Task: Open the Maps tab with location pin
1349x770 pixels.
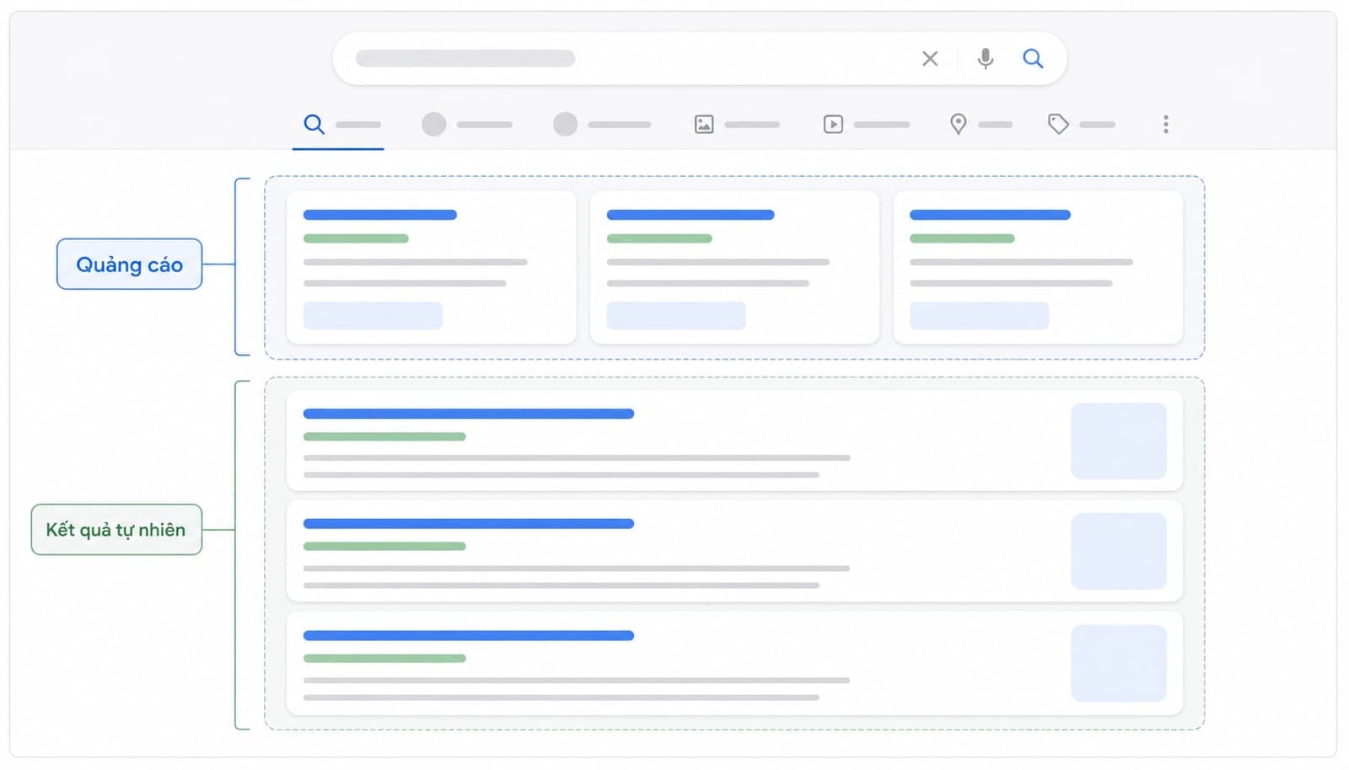Action: 981,125
